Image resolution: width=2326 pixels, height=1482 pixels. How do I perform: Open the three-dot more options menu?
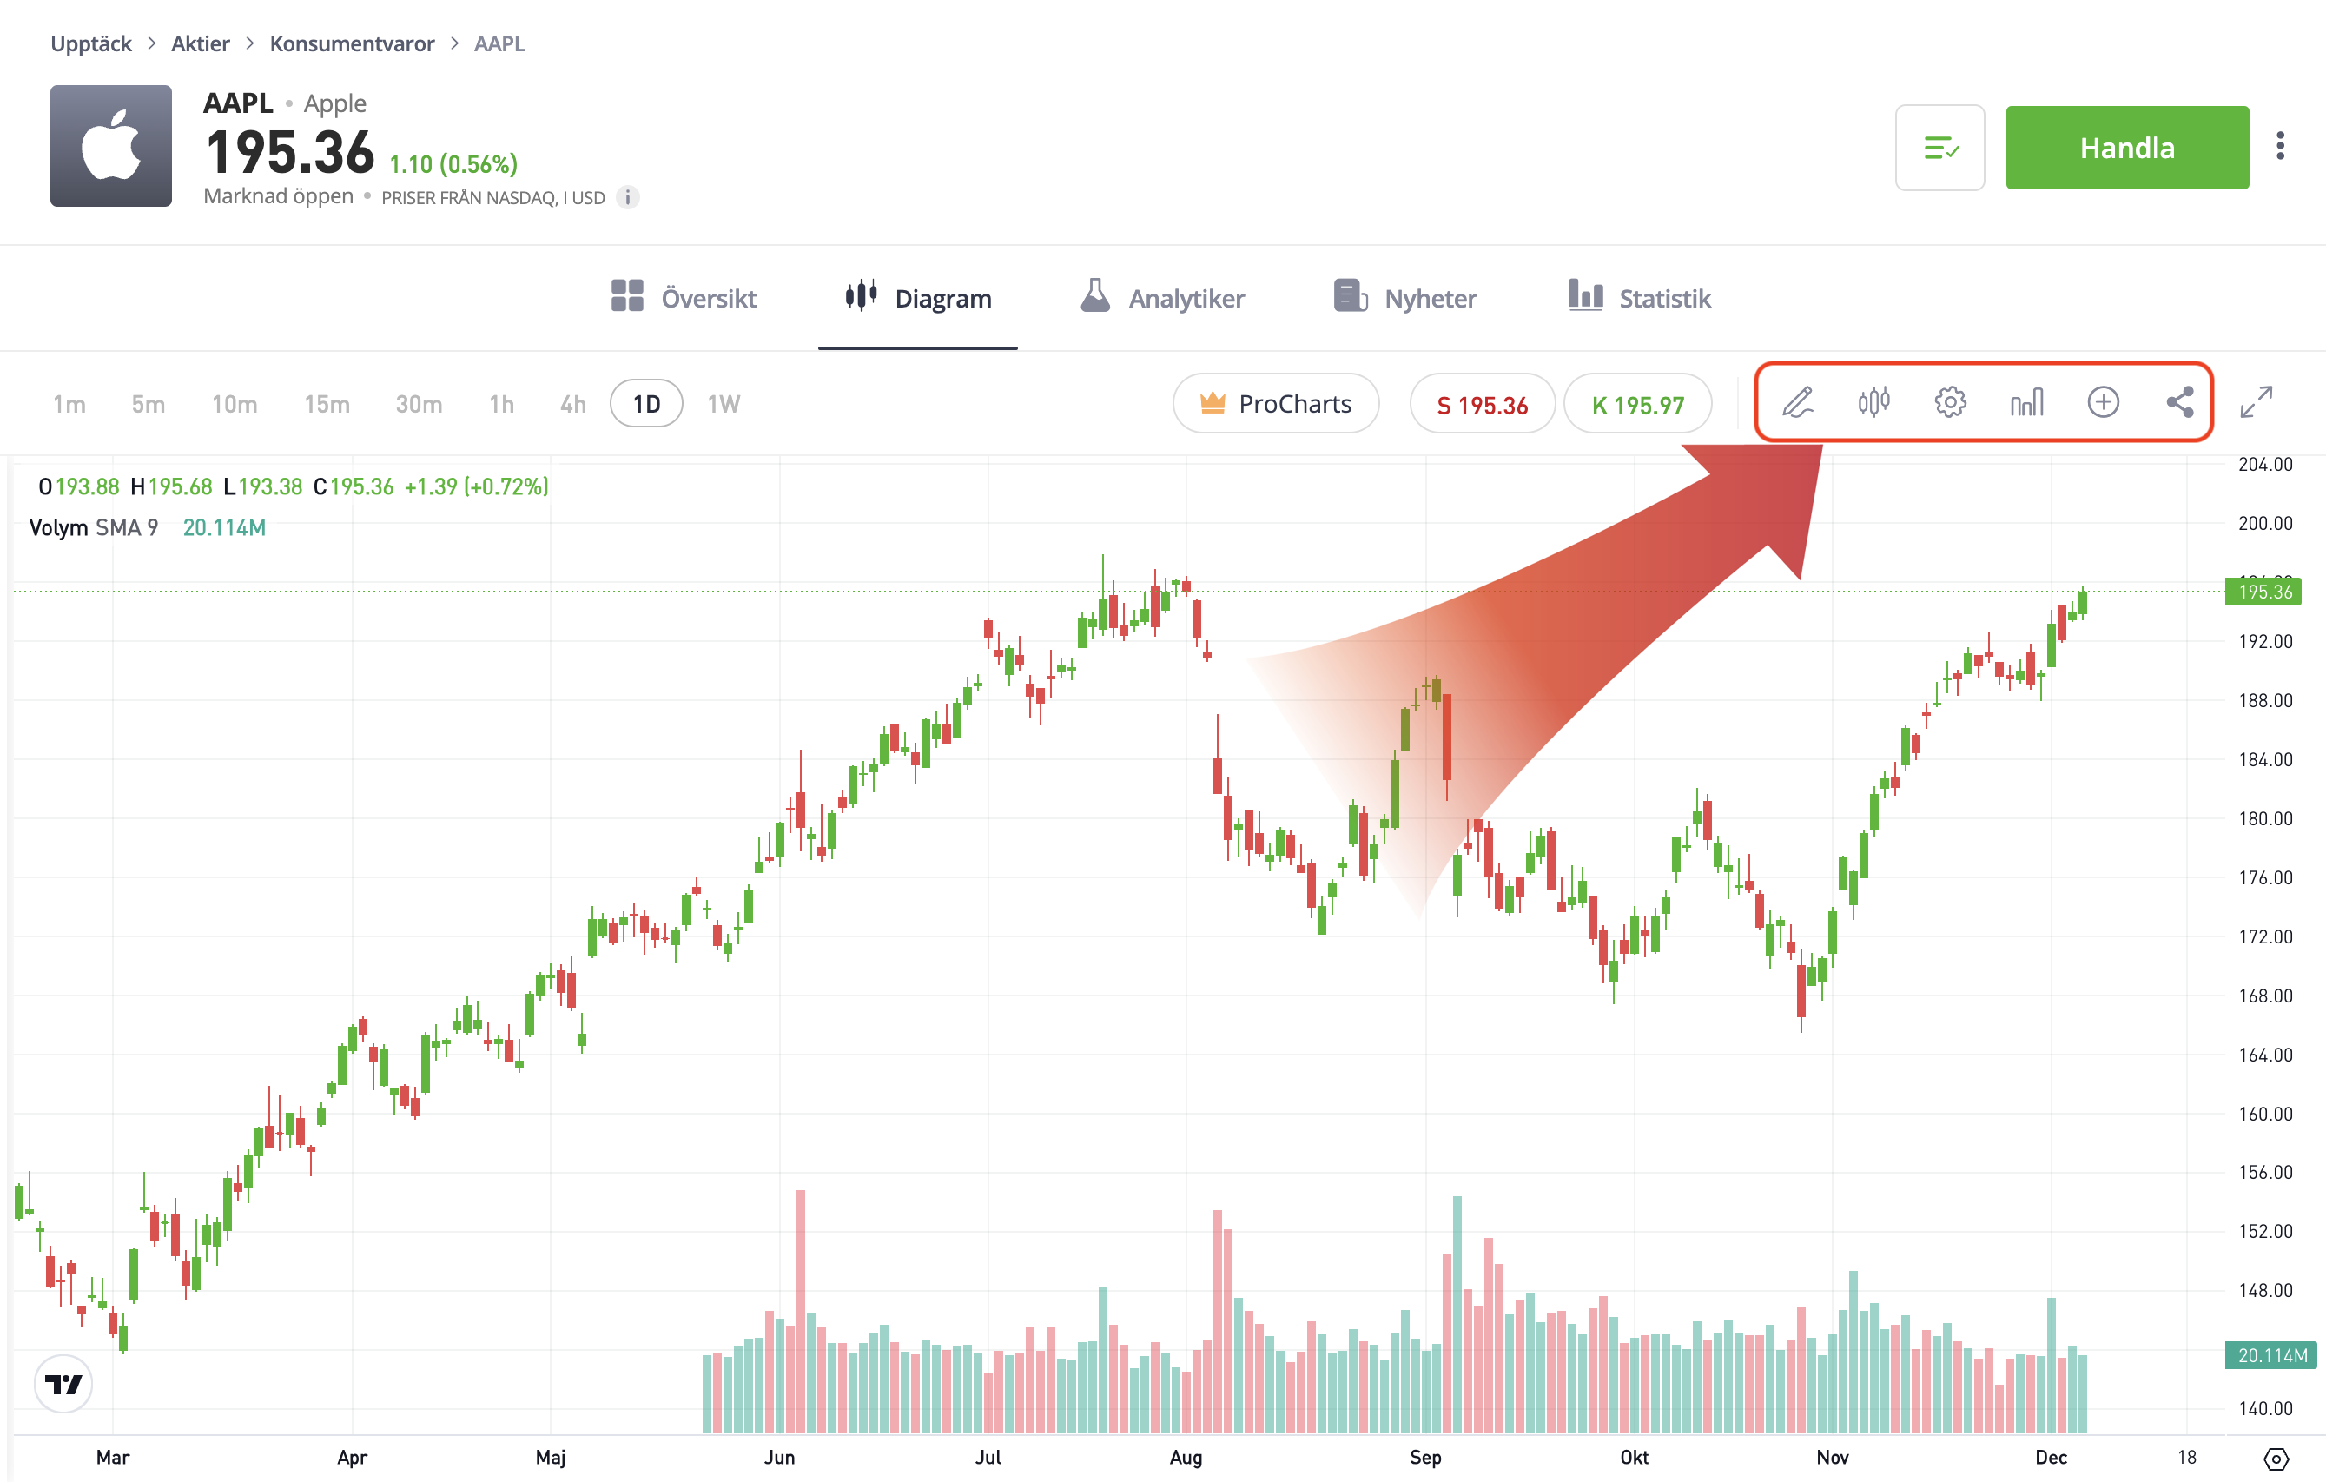2280,146
